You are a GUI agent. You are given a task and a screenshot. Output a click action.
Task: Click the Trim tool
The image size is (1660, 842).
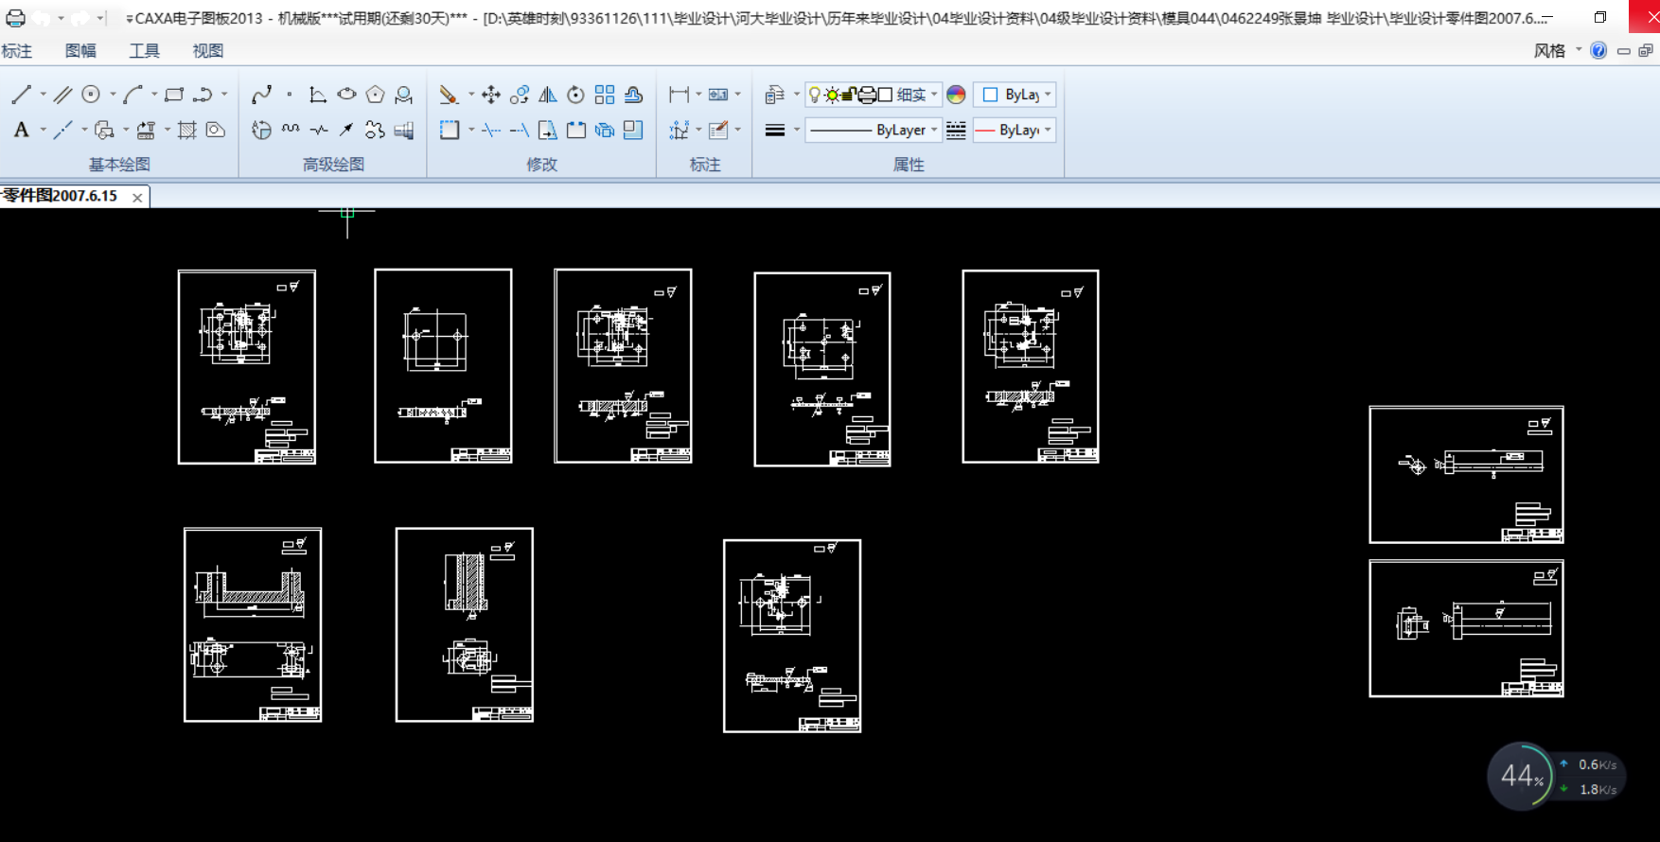pos(490,130)
